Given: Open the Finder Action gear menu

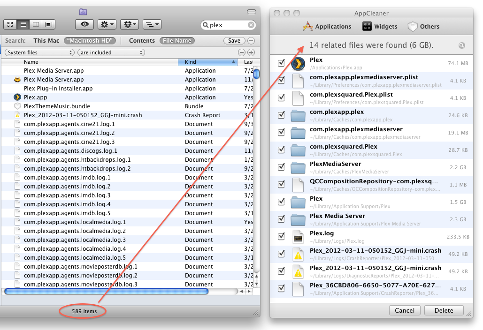Looking at the screenshot, I should click(107, 24).
